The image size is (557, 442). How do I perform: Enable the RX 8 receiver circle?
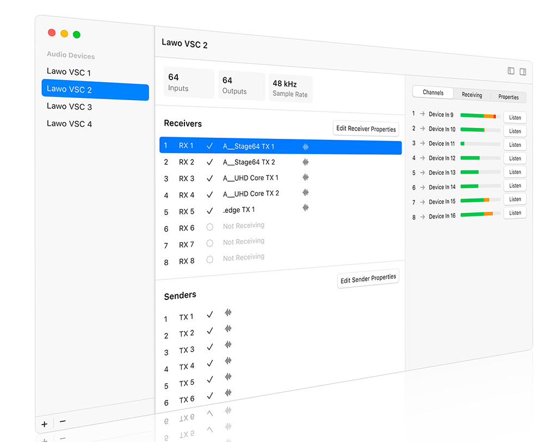click(x=210, y=260)
